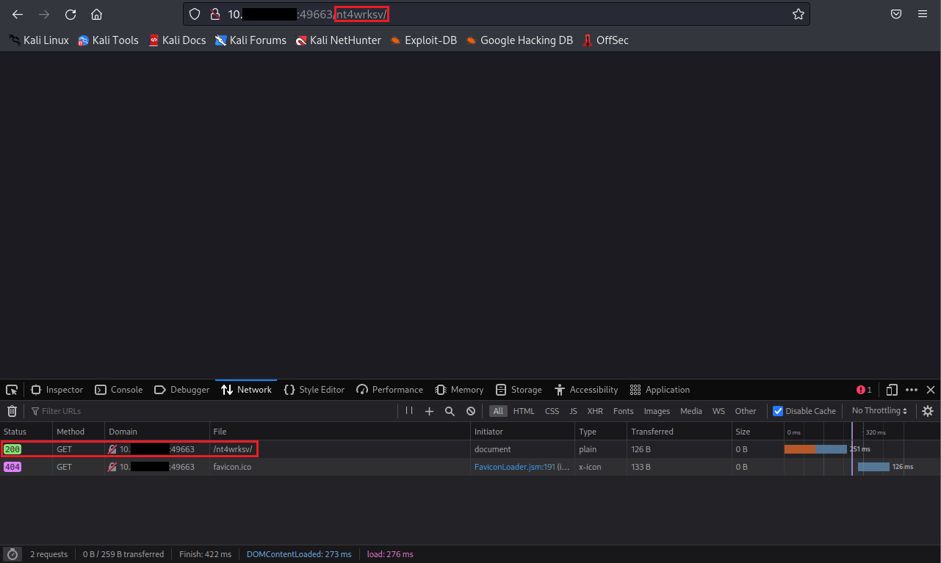Switch to the Debugger tab
This screenshot has height=563, width=941.
coord(182,390)
